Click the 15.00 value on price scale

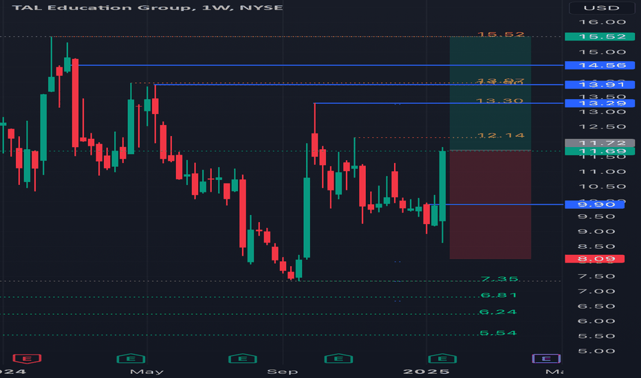[602, 52]
